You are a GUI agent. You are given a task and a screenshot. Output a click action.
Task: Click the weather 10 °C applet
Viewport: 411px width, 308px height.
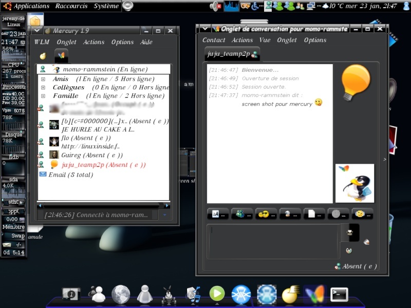click(334, 6)
